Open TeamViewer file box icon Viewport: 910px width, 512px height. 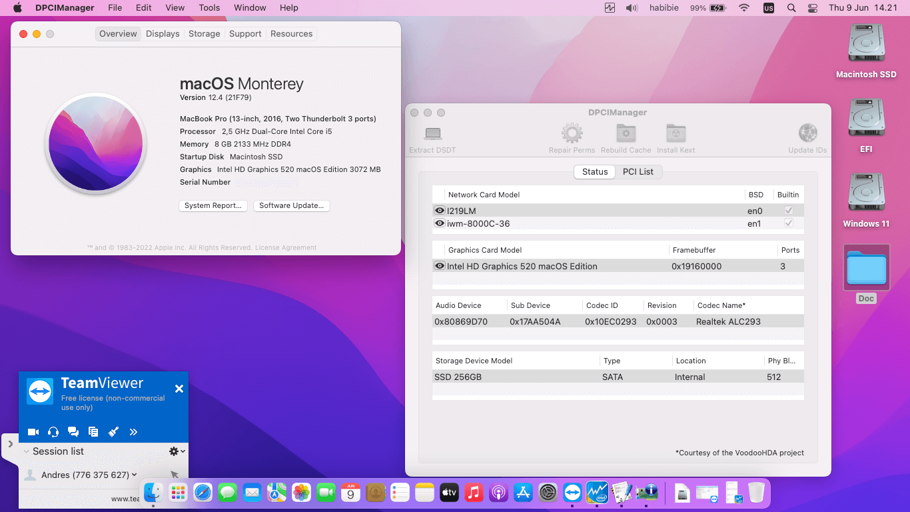tap(93, 432)
